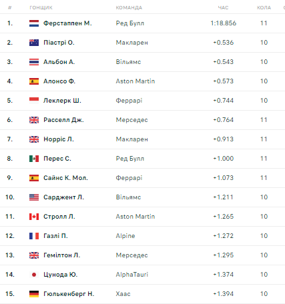The width and height of the screenshot is (285, 304).
Task: Click the Monaco flag beside Леклерк Ш.
Action: pos(34,101)
